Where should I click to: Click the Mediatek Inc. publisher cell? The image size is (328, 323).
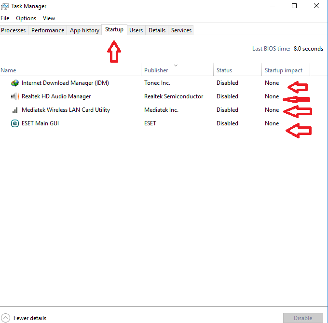click(161, 110)
